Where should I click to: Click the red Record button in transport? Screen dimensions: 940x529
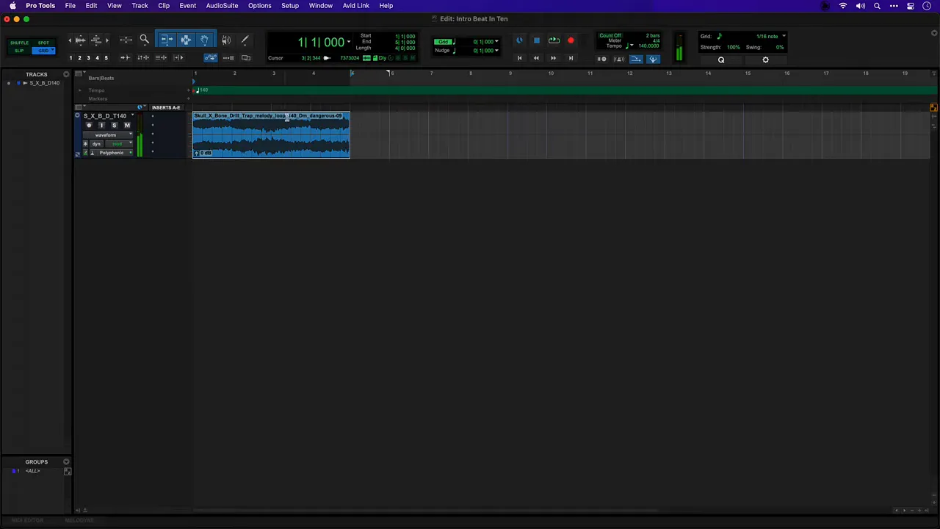(x=571, y=41)
